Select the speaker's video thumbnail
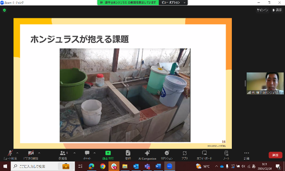 [x=265, y=83]
